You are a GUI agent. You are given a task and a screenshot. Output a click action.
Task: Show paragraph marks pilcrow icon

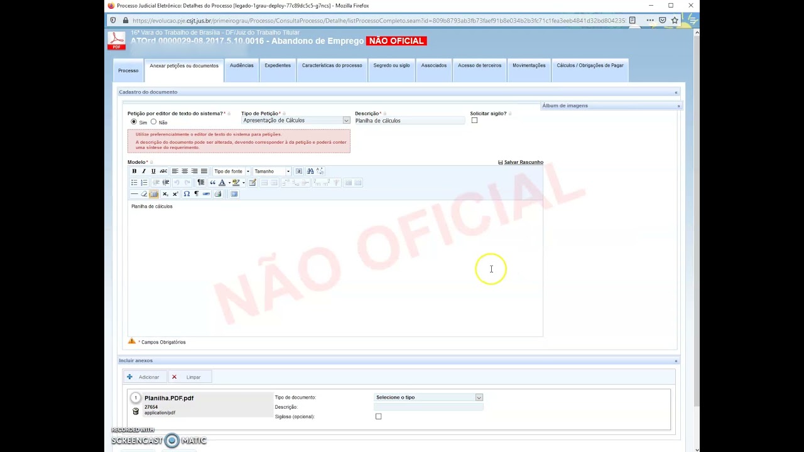click(197, 194)
